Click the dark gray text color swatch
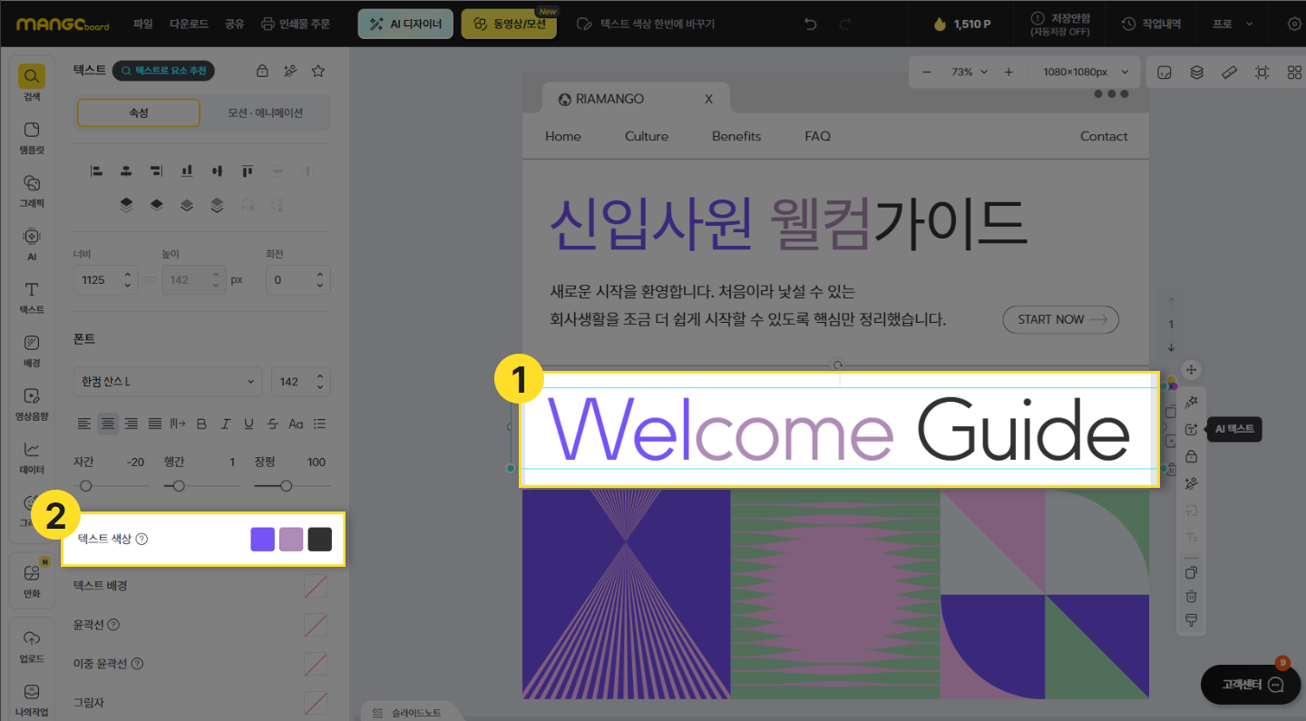Image resolution: width=1306 pixels, height=721 pixels. 319,539
